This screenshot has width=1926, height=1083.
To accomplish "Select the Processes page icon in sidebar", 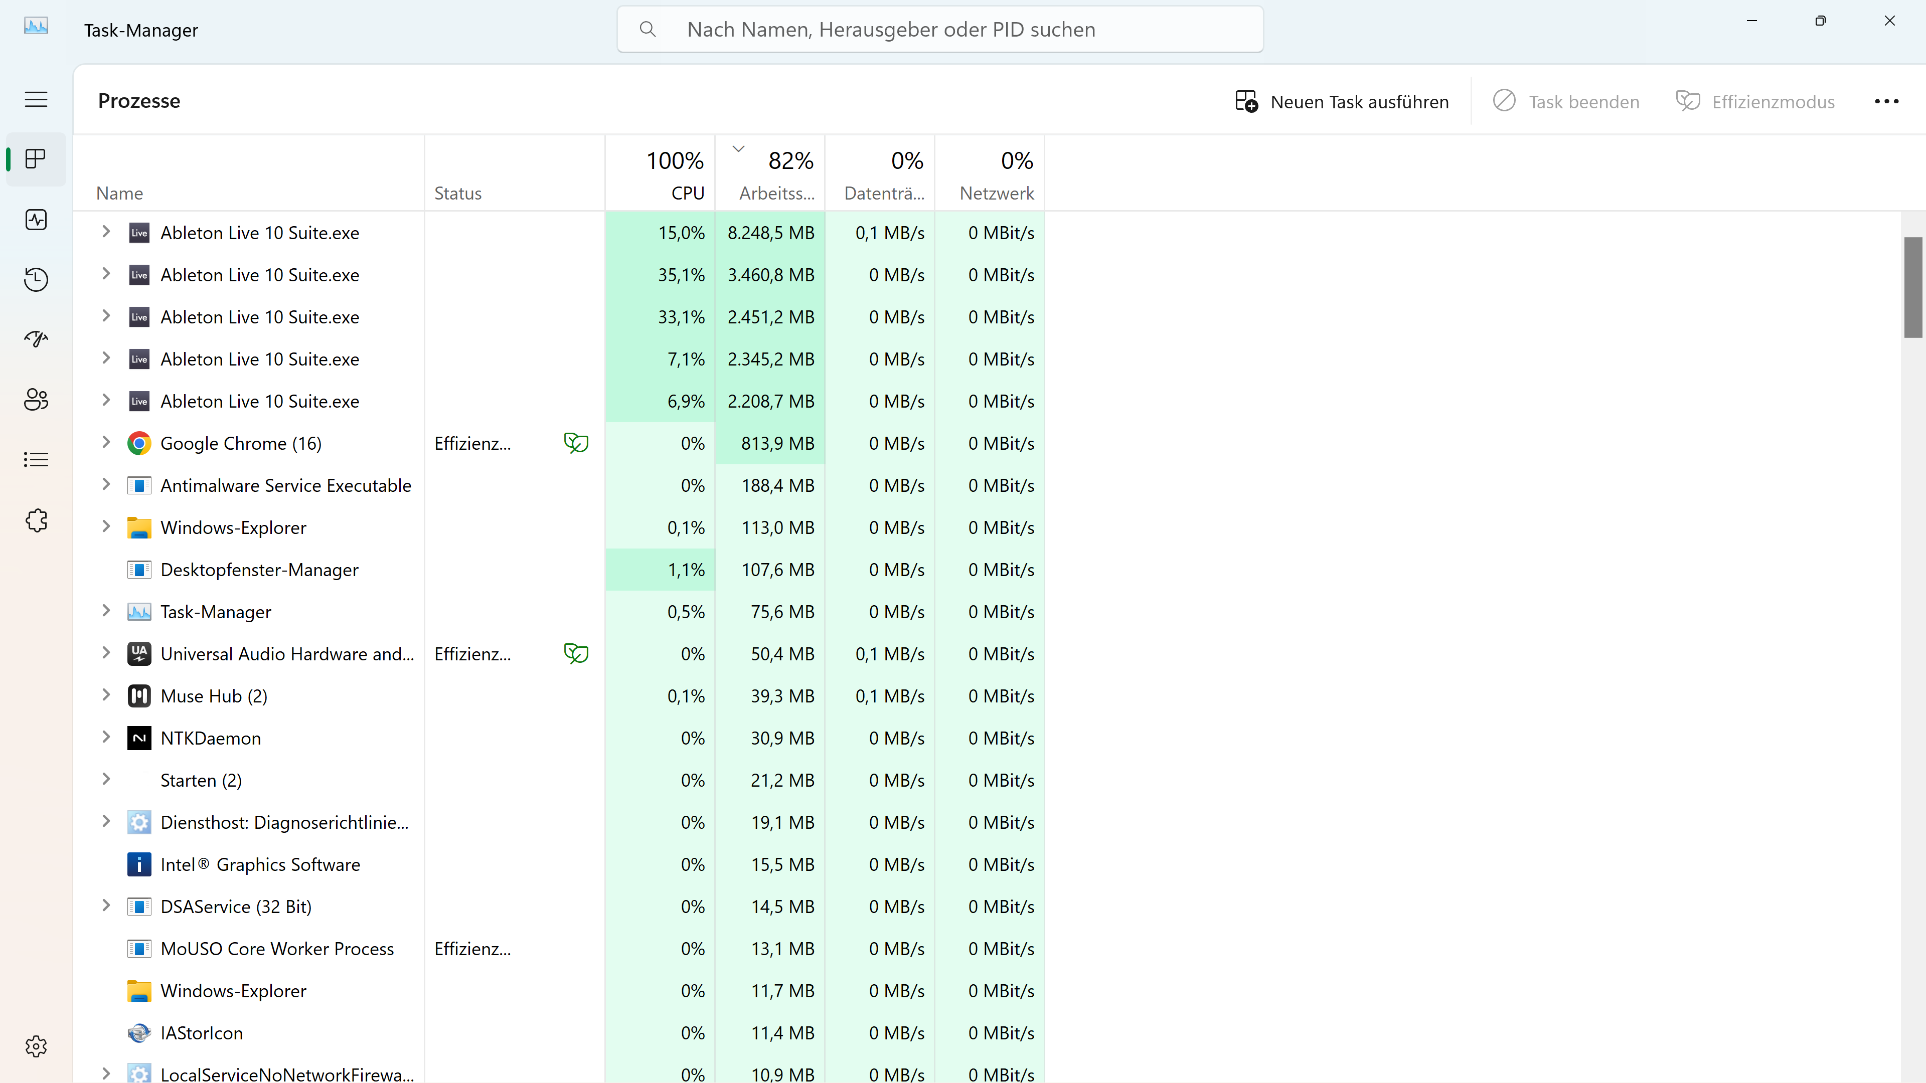I will [x=36, y=159].
